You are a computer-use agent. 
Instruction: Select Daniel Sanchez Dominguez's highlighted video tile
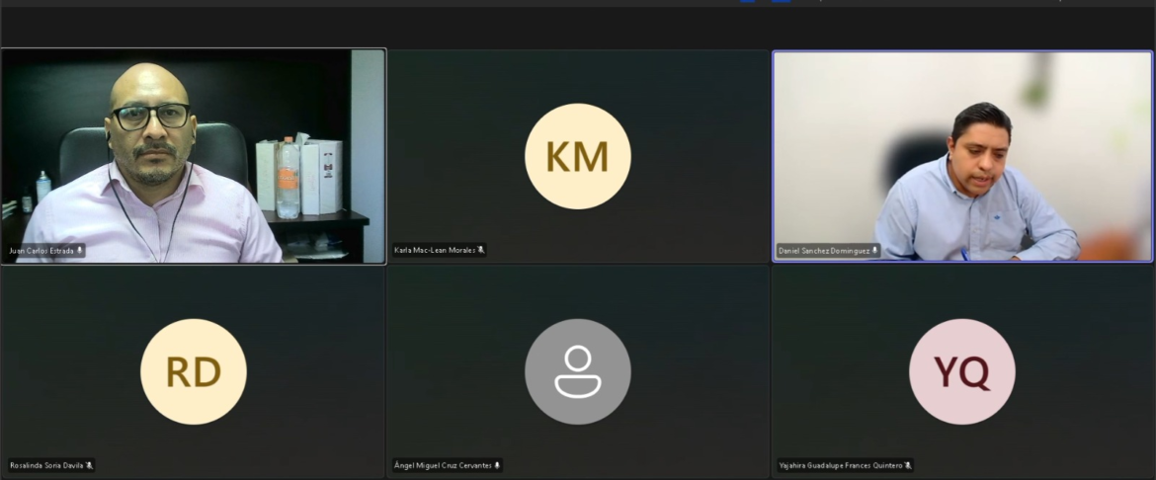[x=962, y=156]
